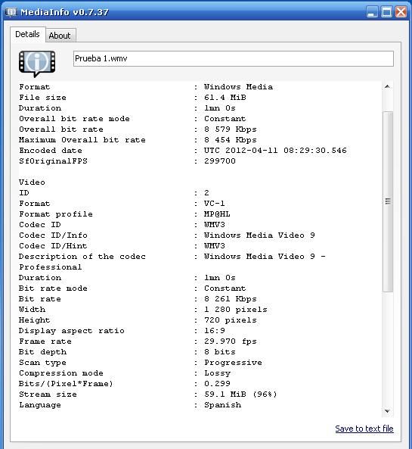Click the 'Description of the codec' label

[x=82, y=256]
